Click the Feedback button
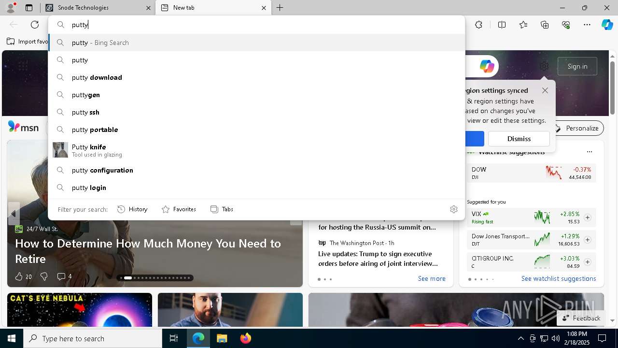 (x=581, y=318)
